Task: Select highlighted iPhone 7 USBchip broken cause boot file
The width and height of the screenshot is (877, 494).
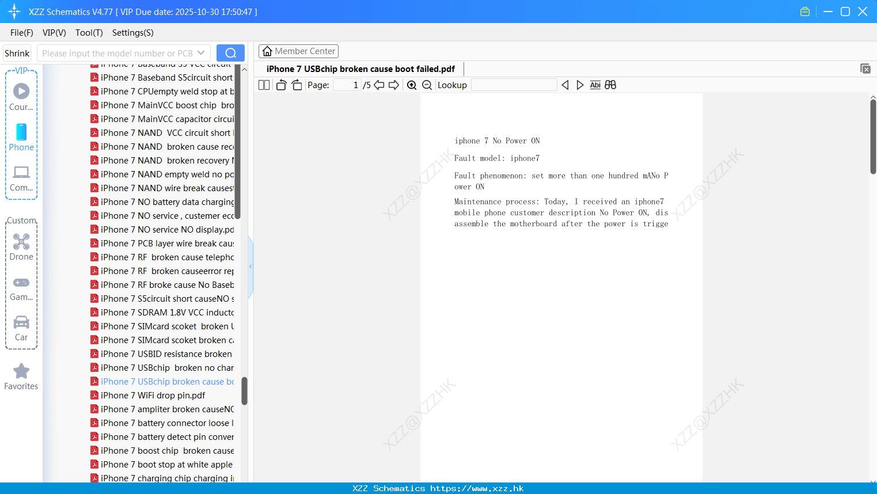Action: [162, 382]
